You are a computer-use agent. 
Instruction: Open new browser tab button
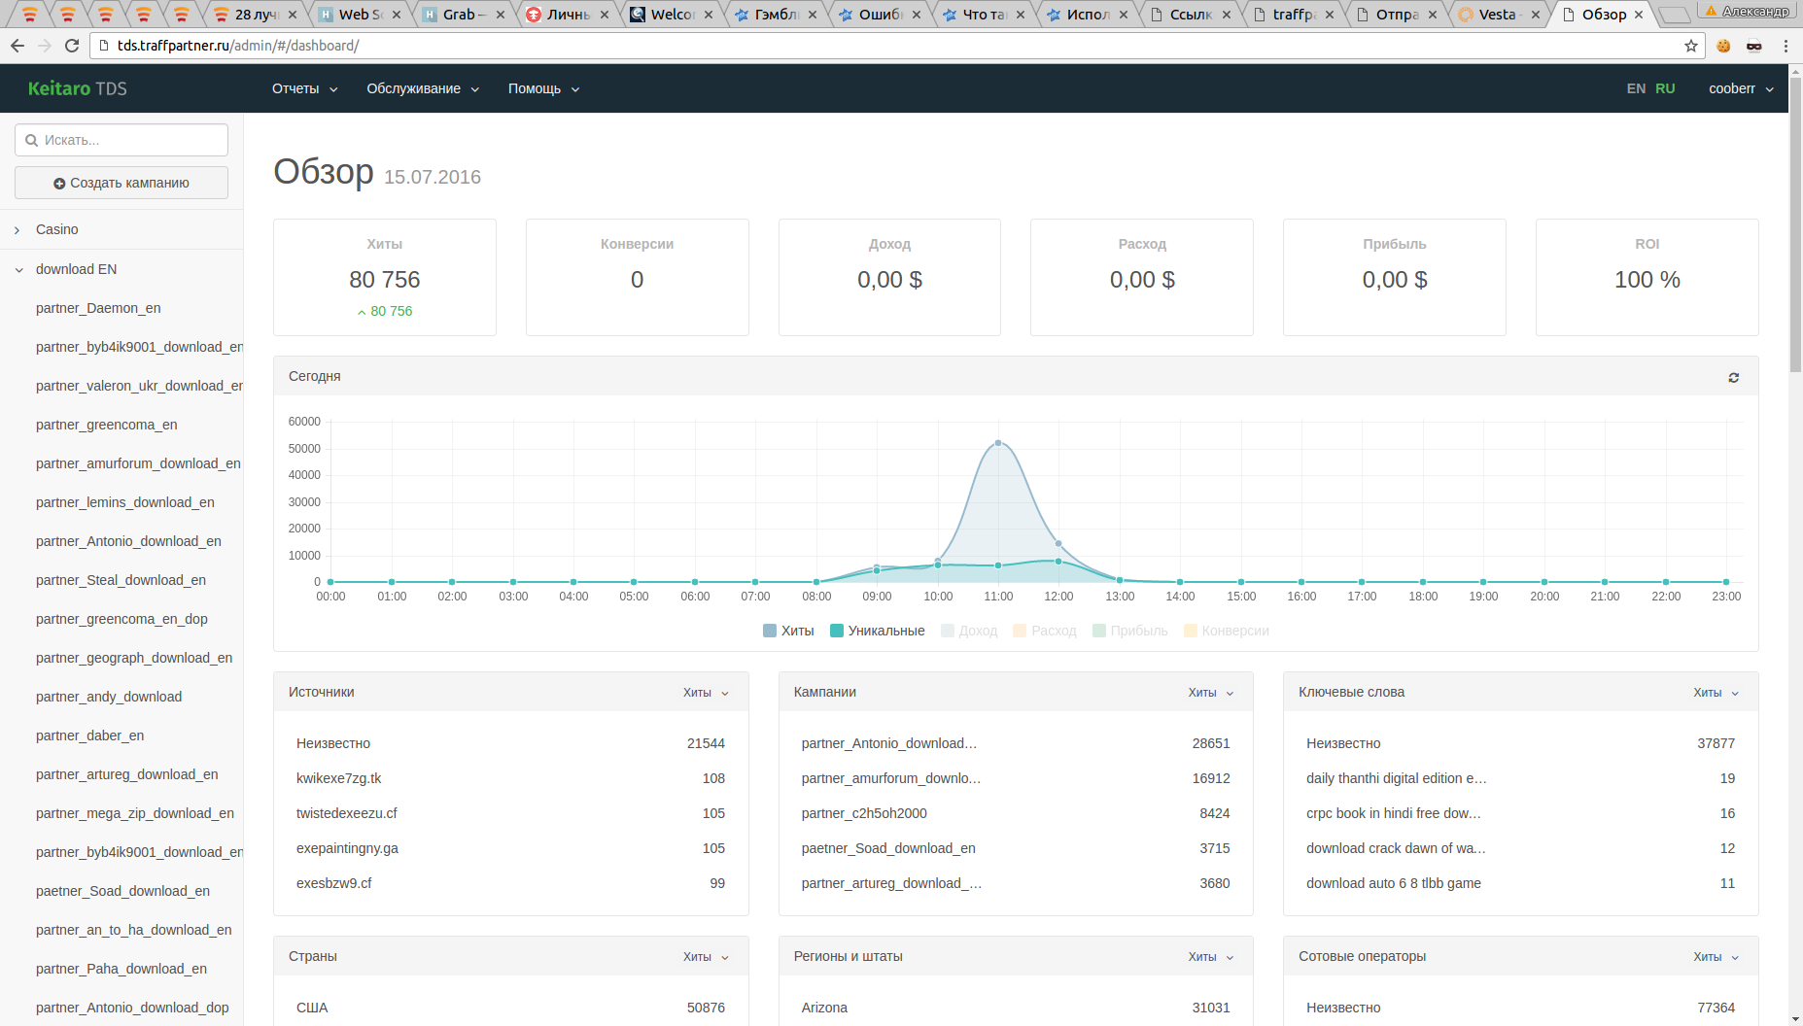[x=1674, y=15]
